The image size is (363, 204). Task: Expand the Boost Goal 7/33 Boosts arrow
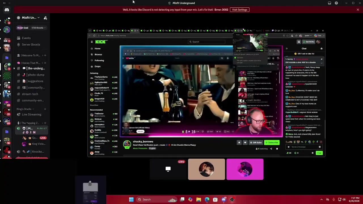coord(45,28)
